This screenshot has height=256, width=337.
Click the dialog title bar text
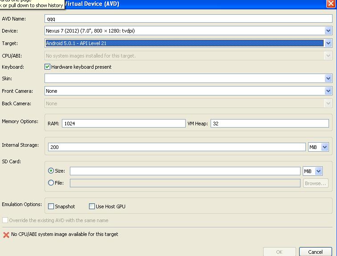pyautogui.click(x=92, y=4)
